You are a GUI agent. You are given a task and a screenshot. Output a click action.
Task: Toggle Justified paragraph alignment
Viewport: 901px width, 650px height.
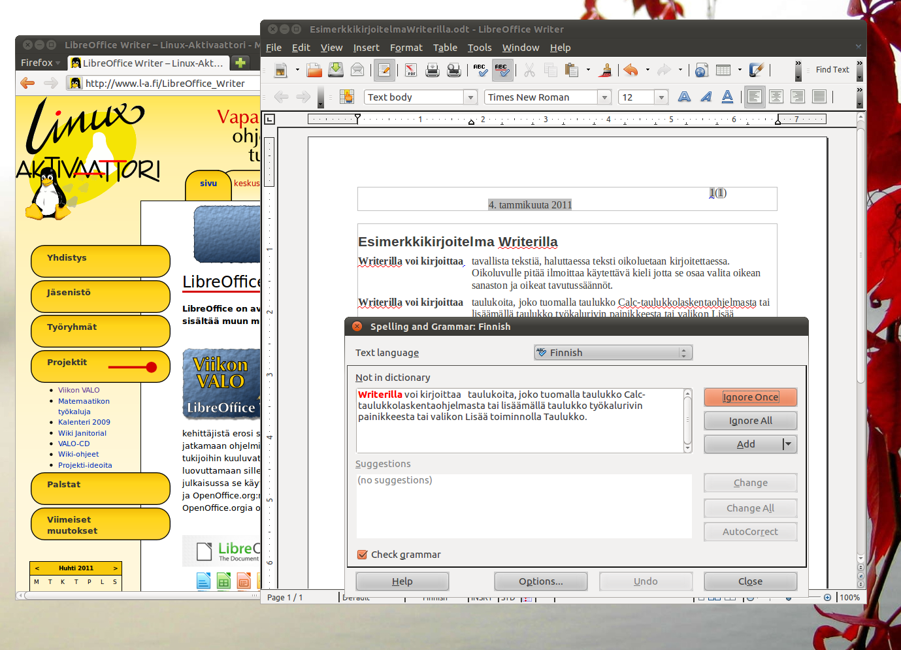click(819, 97)
